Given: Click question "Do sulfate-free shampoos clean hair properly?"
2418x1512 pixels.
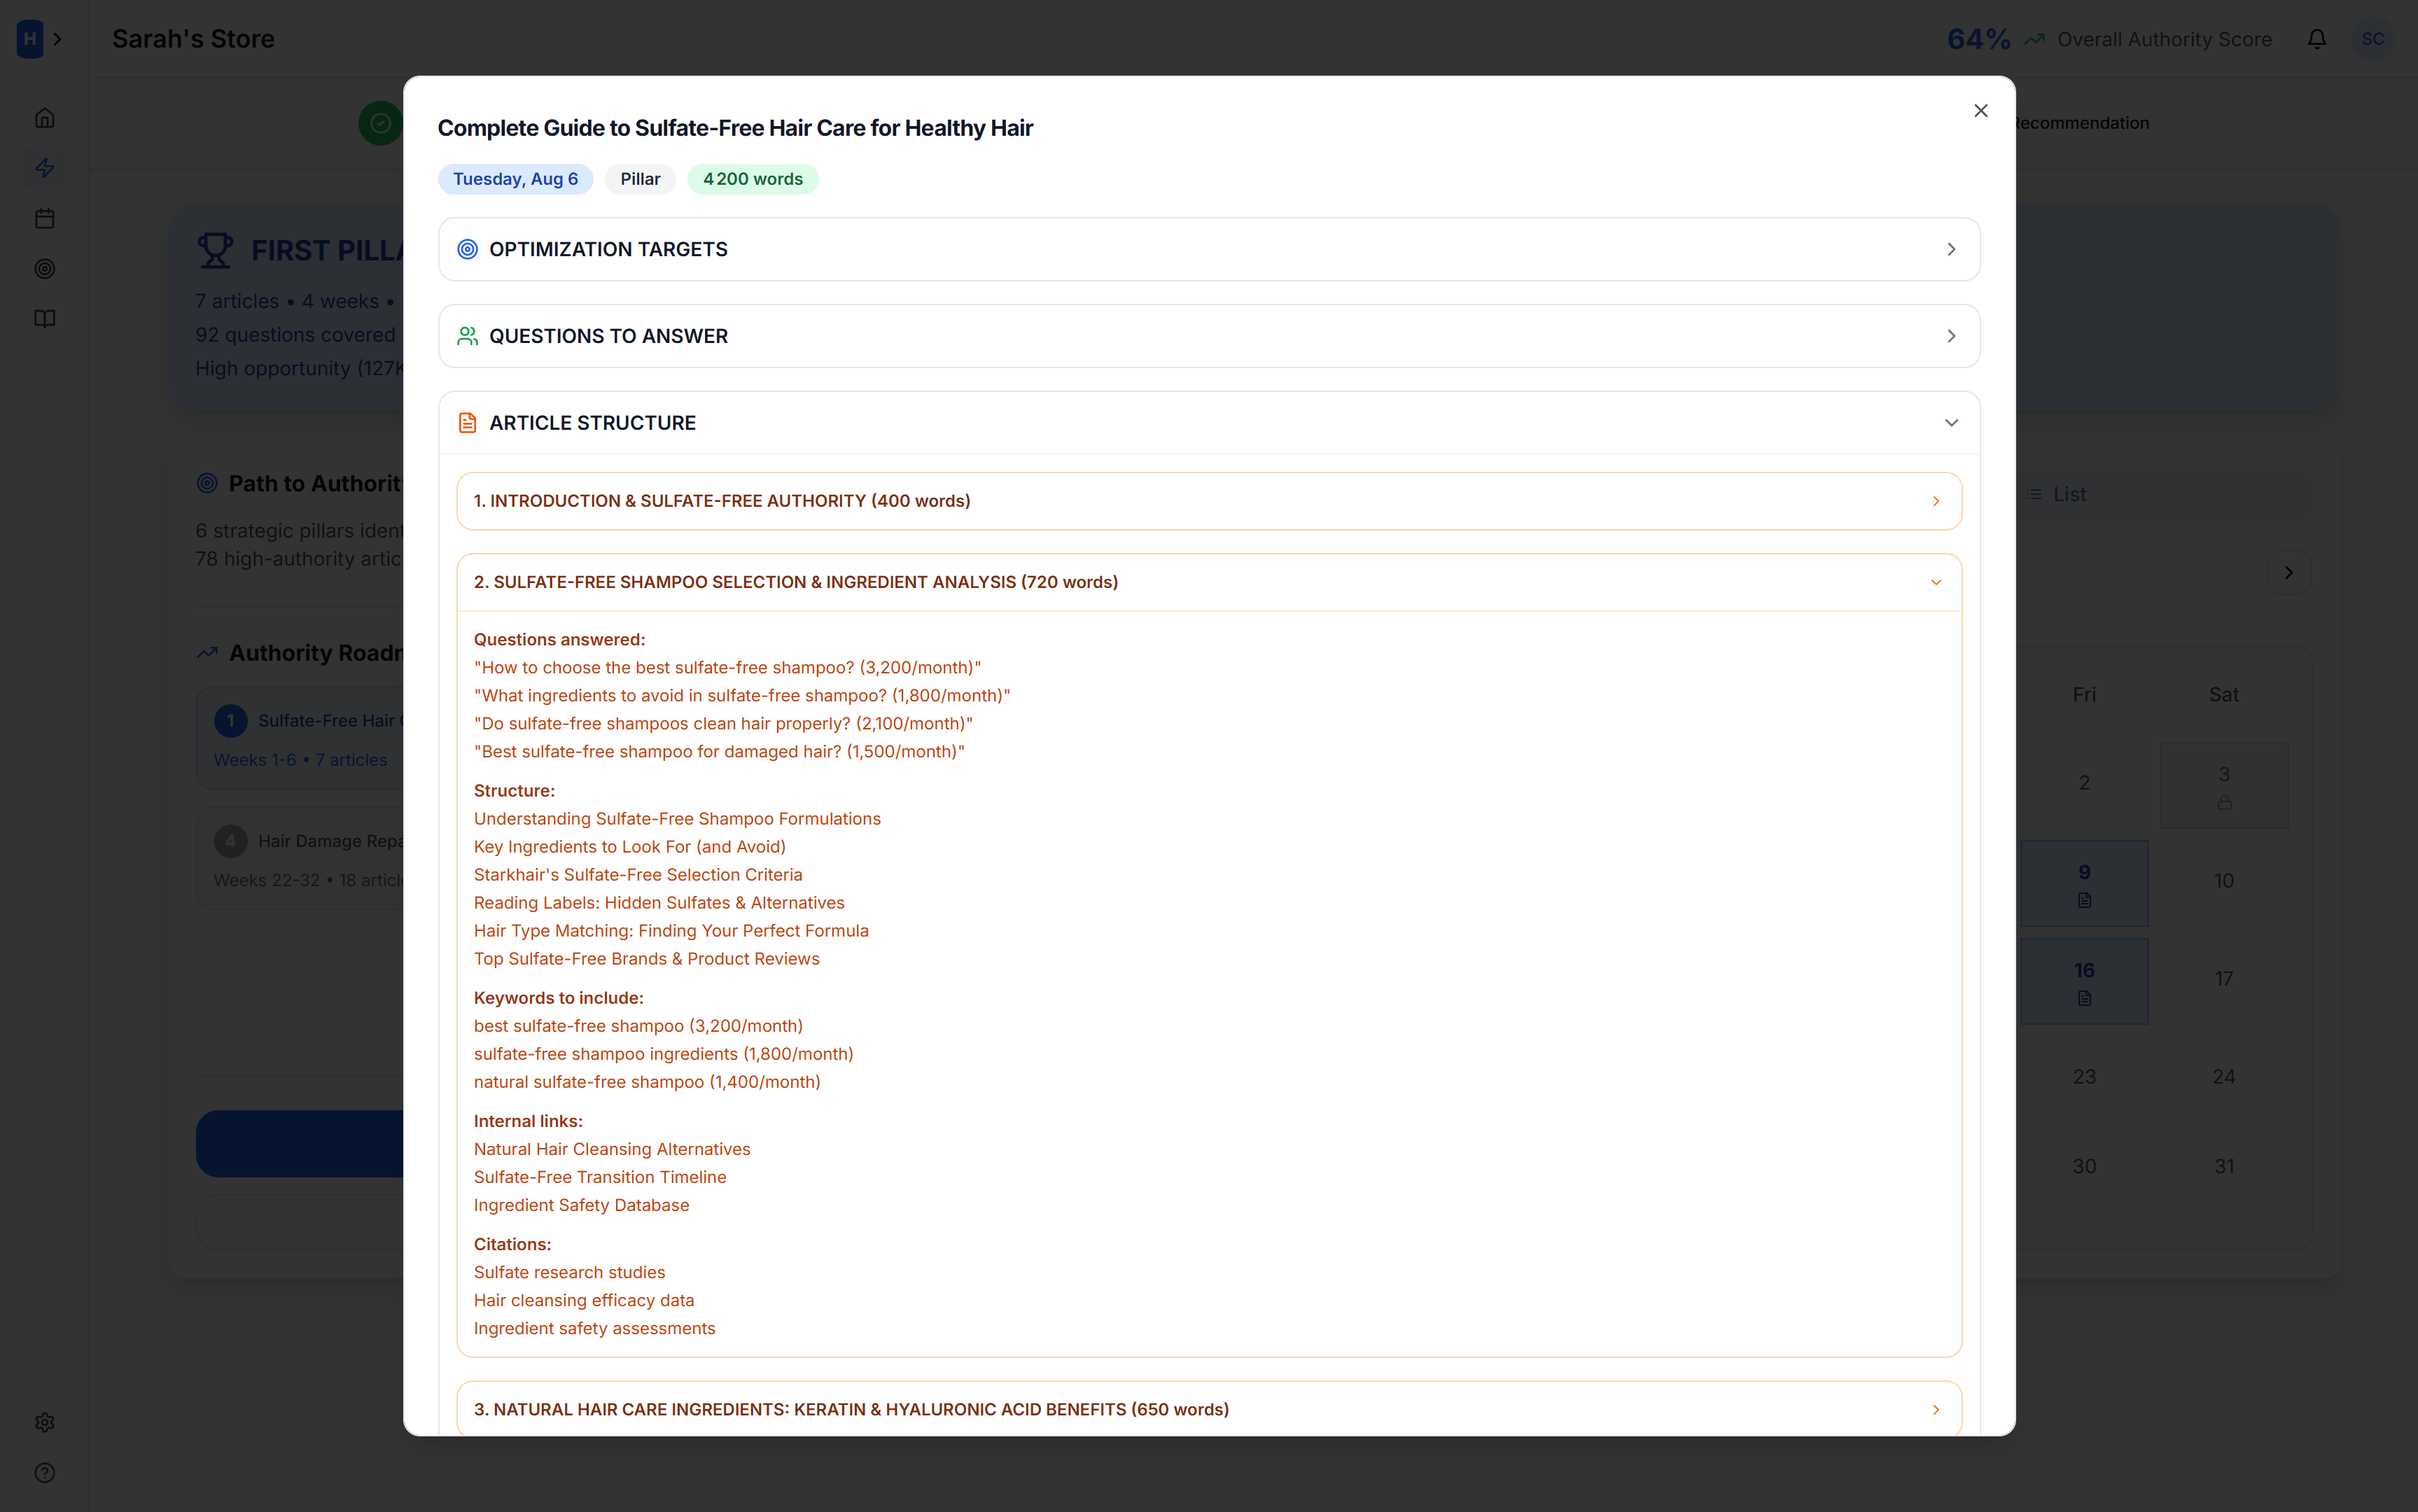Looking at the screenshot, I should pos(723,723).
